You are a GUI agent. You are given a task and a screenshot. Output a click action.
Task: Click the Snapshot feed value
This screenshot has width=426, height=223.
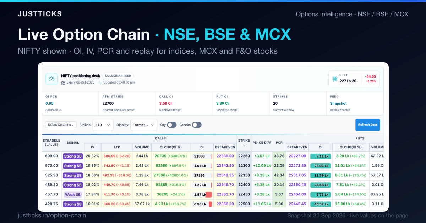338,104
